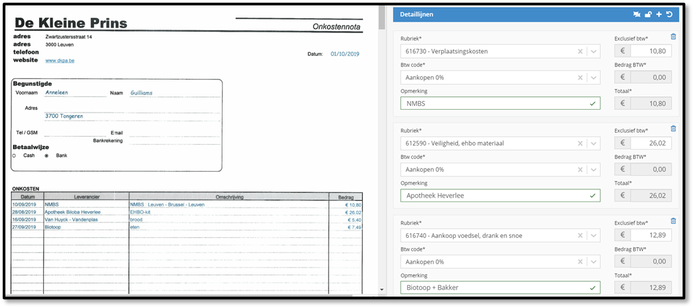
Task: Open Btw code dropdown in the Veiligheid ehbo line
Action: click(x=594, y=169)
